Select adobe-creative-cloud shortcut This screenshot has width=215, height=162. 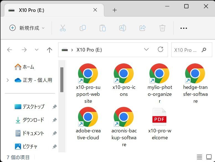click(x=88, y=124)
